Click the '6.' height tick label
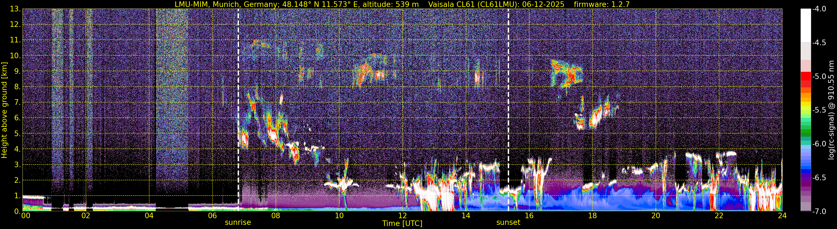Screen dimensions: 837x229 tap(17, 118)
